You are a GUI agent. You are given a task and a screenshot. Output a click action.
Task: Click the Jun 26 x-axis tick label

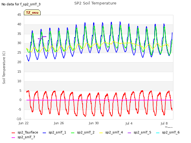pyautogui.click(x=59, y=123)
